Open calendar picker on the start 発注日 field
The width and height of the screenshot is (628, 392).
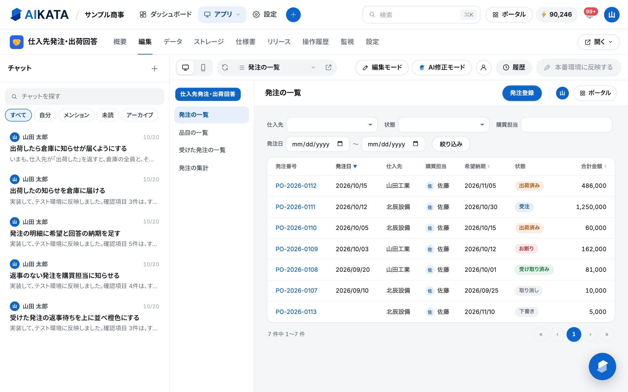point(340,144)
